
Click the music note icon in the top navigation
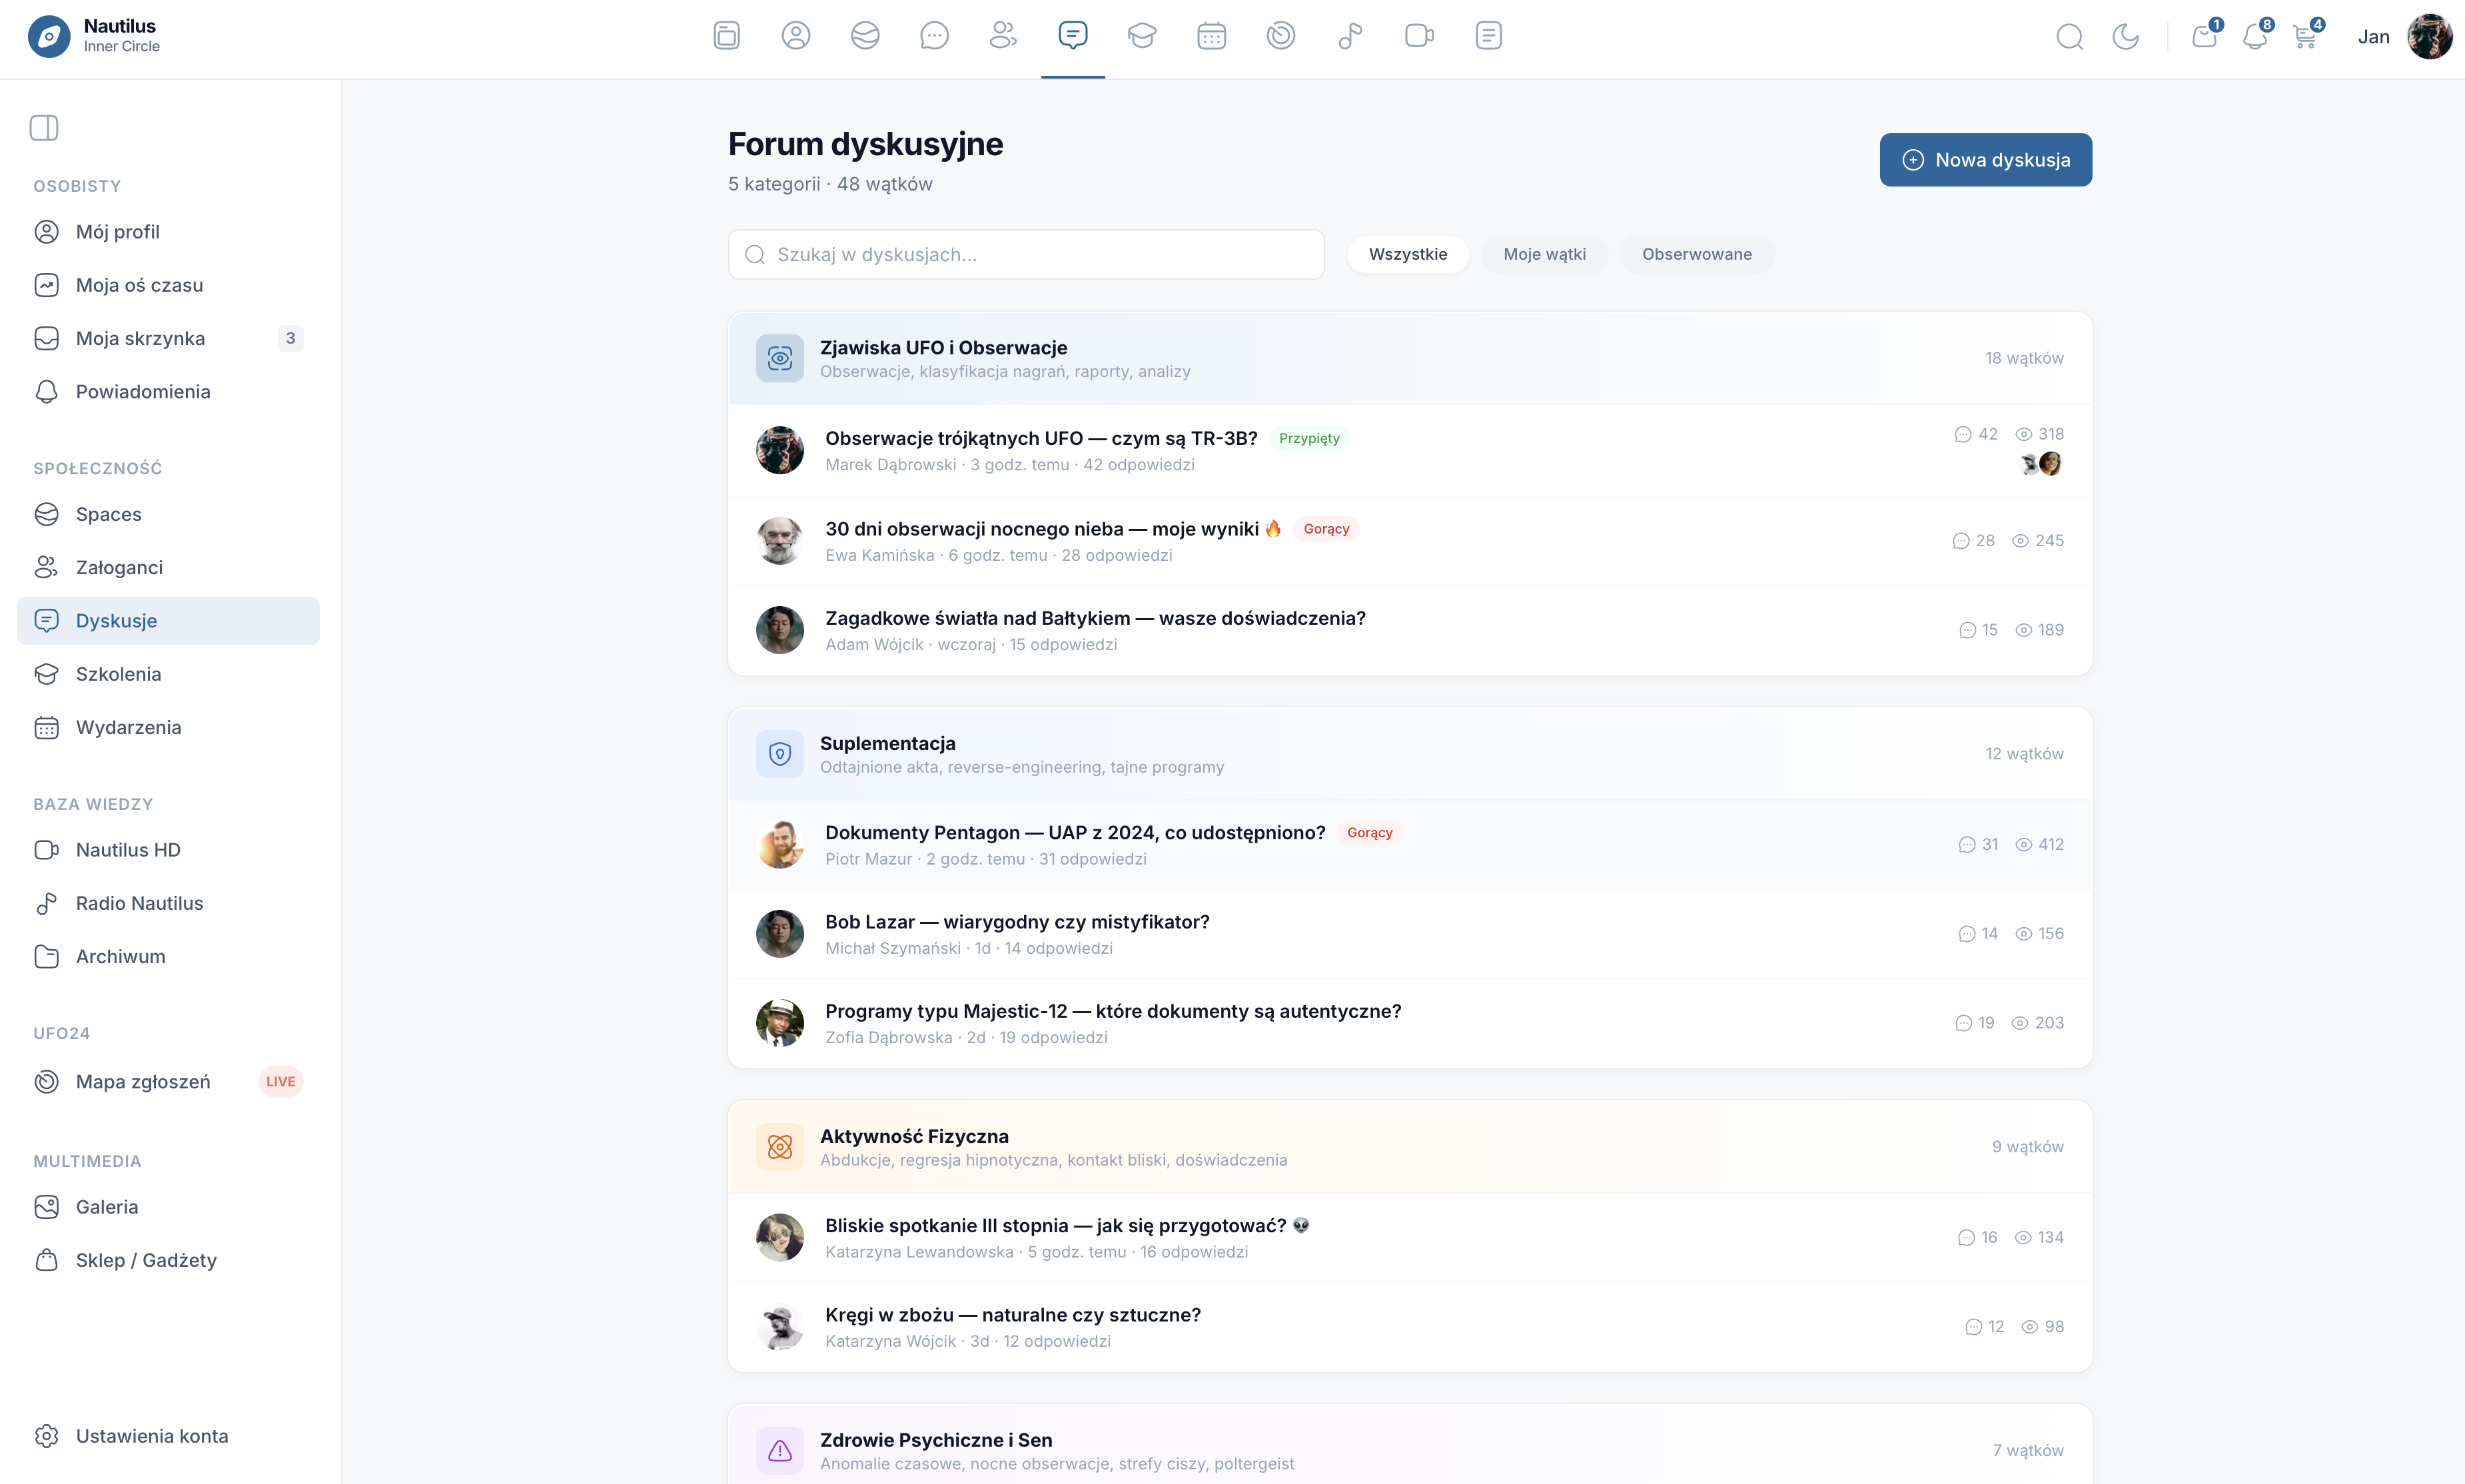point(1349,36)
